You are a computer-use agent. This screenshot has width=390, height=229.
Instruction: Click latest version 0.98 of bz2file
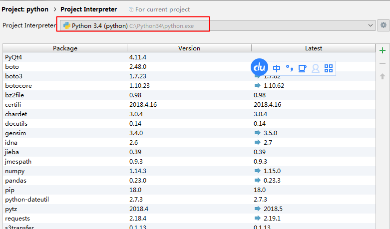pyautogui.click(x=260, y=95)
